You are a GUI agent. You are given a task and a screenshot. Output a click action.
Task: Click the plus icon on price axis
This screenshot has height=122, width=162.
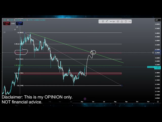153,53
